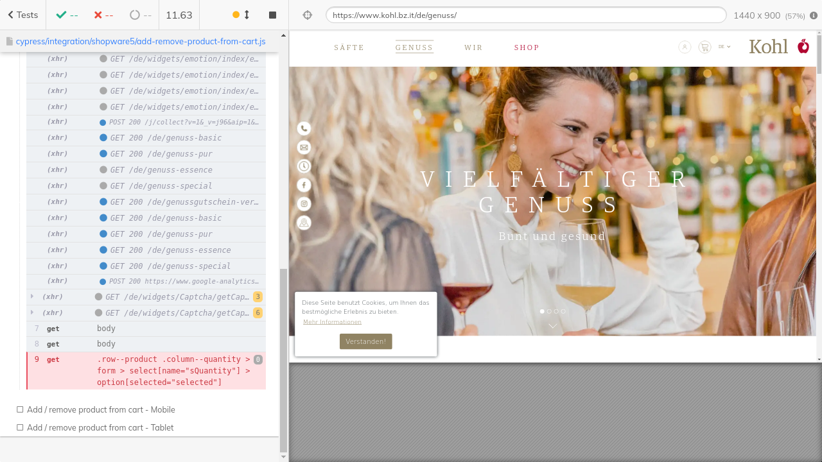Open the shopping cart icon
The image size is (822, 462).
pyautogui.click(x=704, y=47)
